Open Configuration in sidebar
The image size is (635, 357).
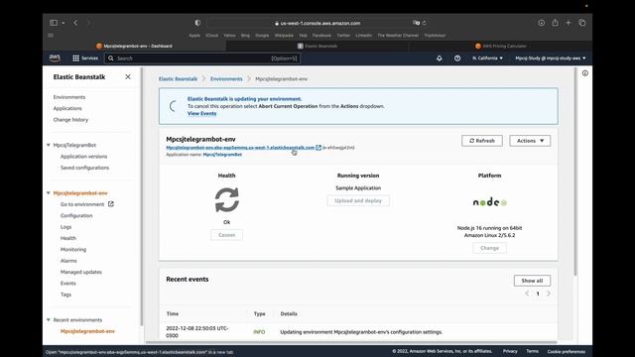point(76,216)
